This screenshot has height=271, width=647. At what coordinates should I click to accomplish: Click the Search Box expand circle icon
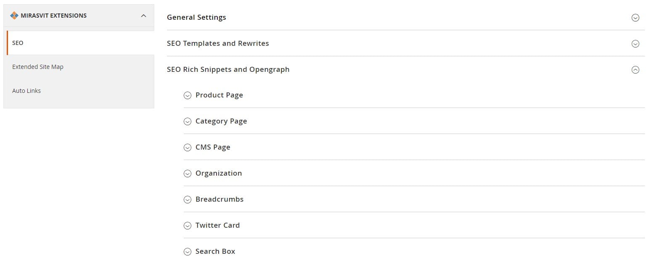(x=187, y=252)
